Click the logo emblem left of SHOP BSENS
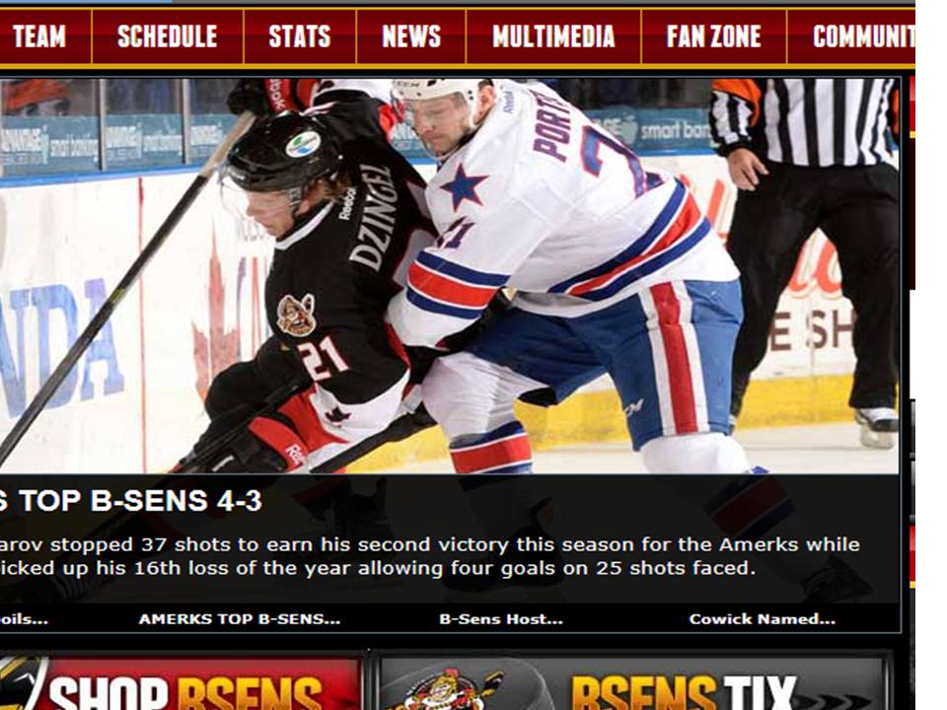The height and width of the screenshot is (710, 947). [23, 683]
